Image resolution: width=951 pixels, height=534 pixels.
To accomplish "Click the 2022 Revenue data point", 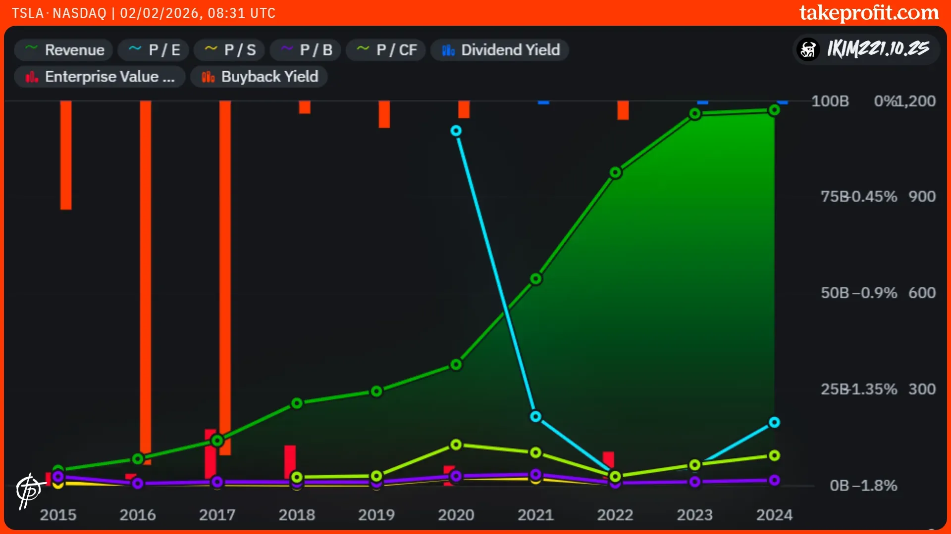I will point(615,173).
